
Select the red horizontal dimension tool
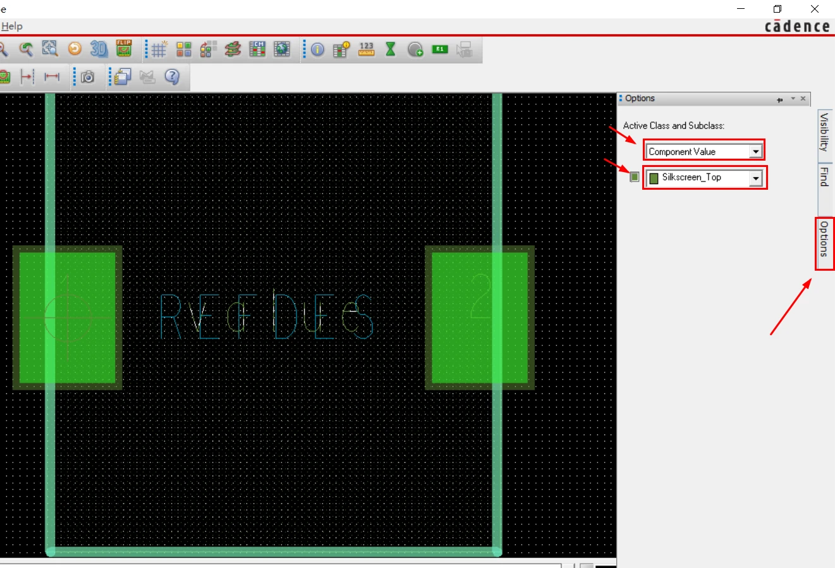(52, 77)
